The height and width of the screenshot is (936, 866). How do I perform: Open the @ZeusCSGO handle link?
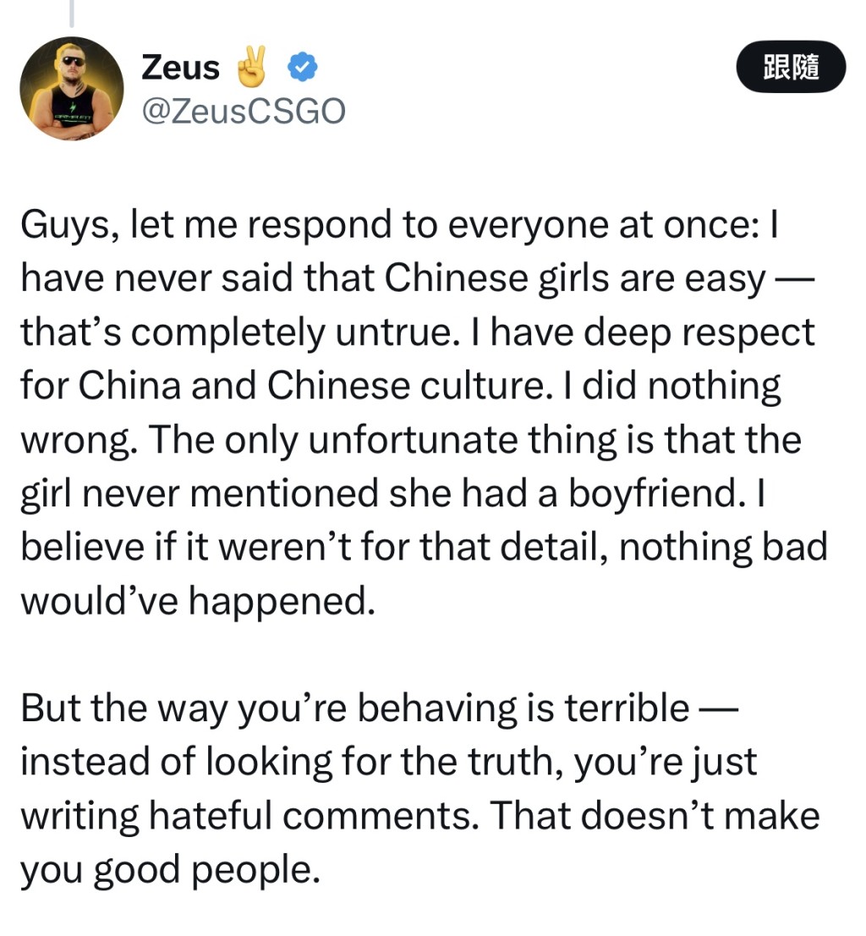[x=244, y=111]
